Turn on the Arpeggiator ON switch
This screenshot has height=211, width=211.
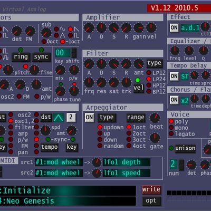click(x=89, y=117)
